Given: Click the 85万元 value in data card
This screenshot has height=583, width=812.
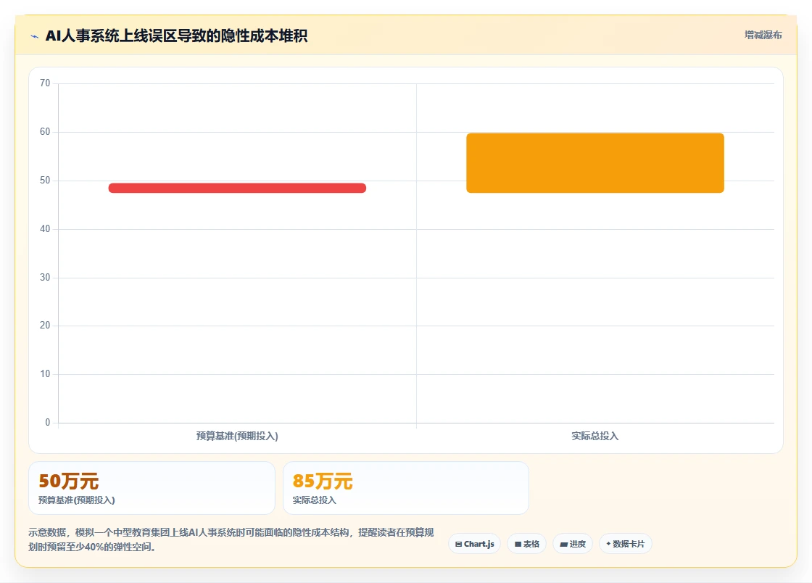Looking at the screenshot, I should (323, 481).
